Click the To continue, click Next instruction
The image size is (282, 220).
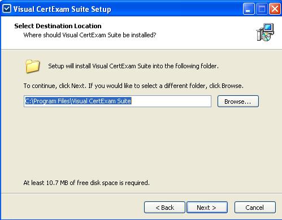[133, 86]
